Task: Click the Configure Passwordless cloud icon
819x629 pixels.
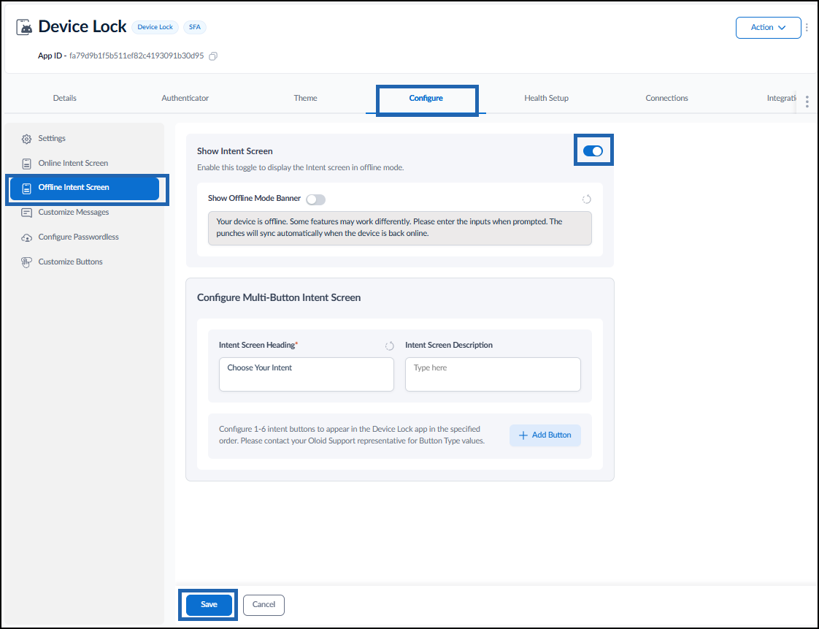Action: [x=26, y=237]
